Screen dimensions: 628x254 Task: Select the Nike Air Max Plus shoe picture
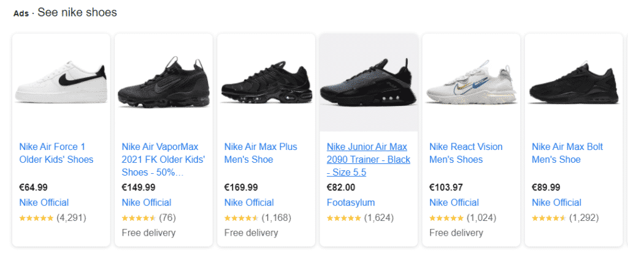tap(266, 83)
